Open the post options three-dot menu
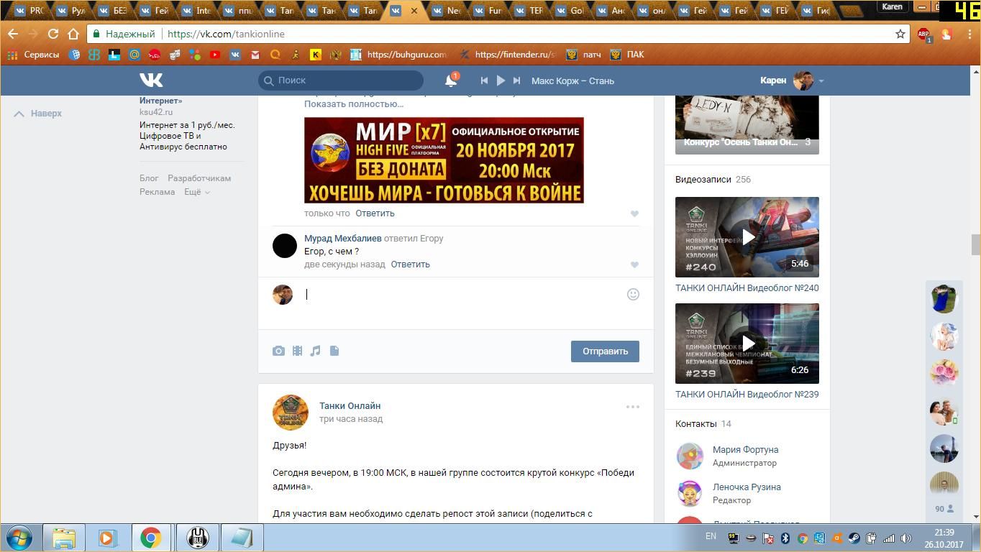This screenshot has height=552, width=981. coord(633,407)
